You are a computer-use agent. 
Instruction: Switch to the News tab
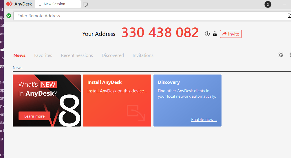19,55
